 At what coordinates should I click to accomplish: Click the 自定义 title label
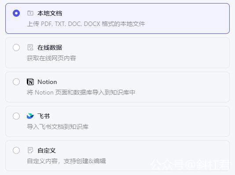coord(47,150)
